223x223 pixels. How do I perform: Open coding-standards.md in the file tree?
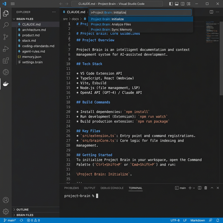[36, 46]
